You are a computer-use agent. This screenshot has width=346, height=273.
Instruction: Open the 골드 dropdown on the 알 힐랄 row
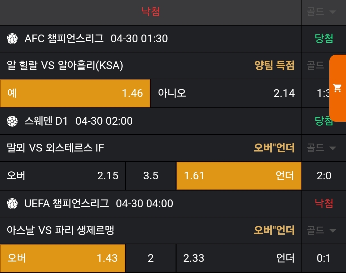[316, 66]
